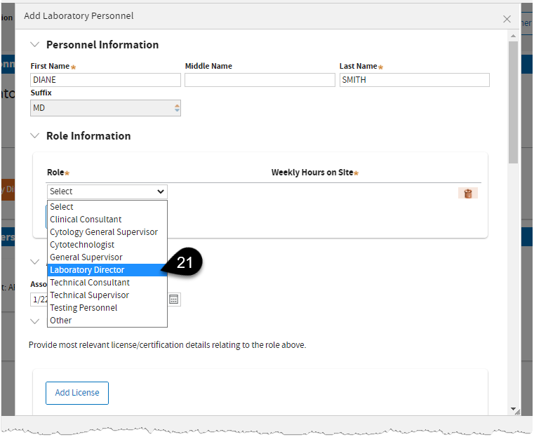Select Laboratory Director from role list
This screenshot has height=437, width=534.
click(87, 270)
